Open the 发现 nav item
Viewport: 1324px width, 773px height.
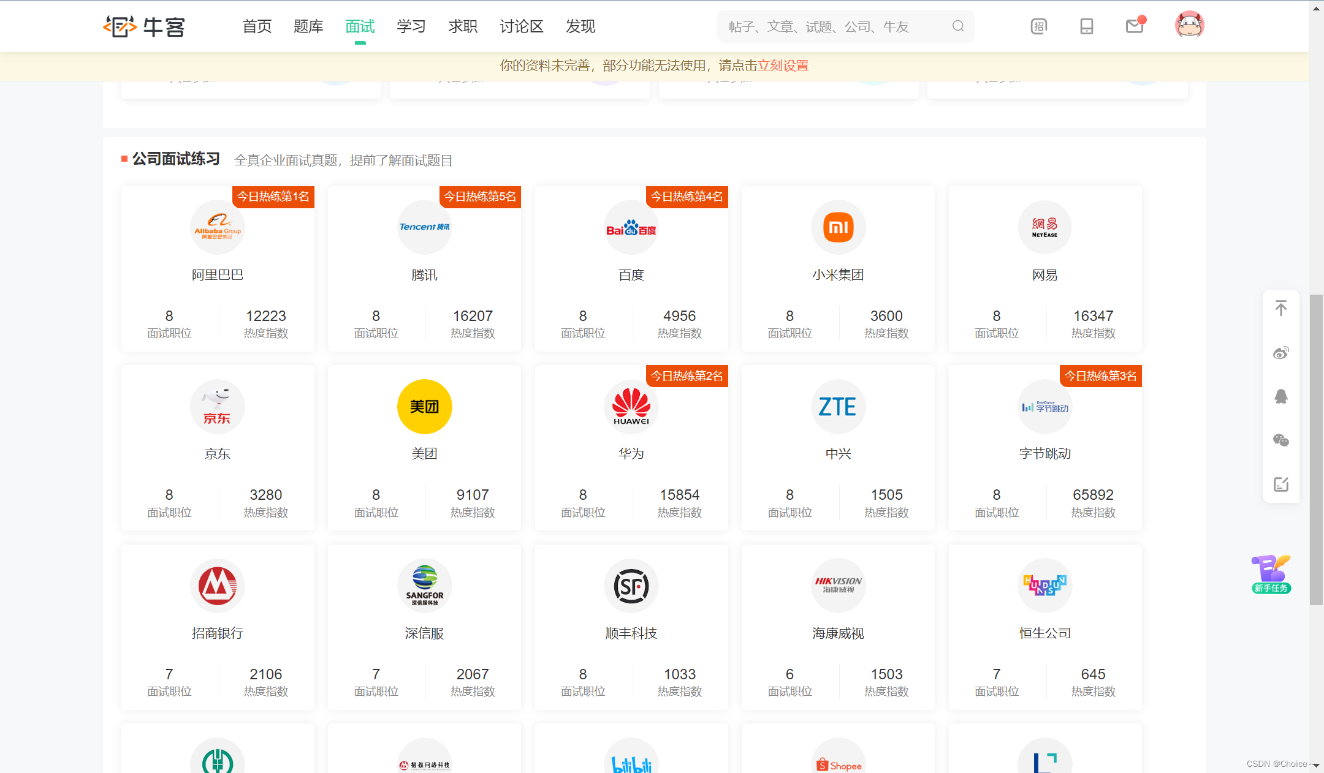point(580,26)
